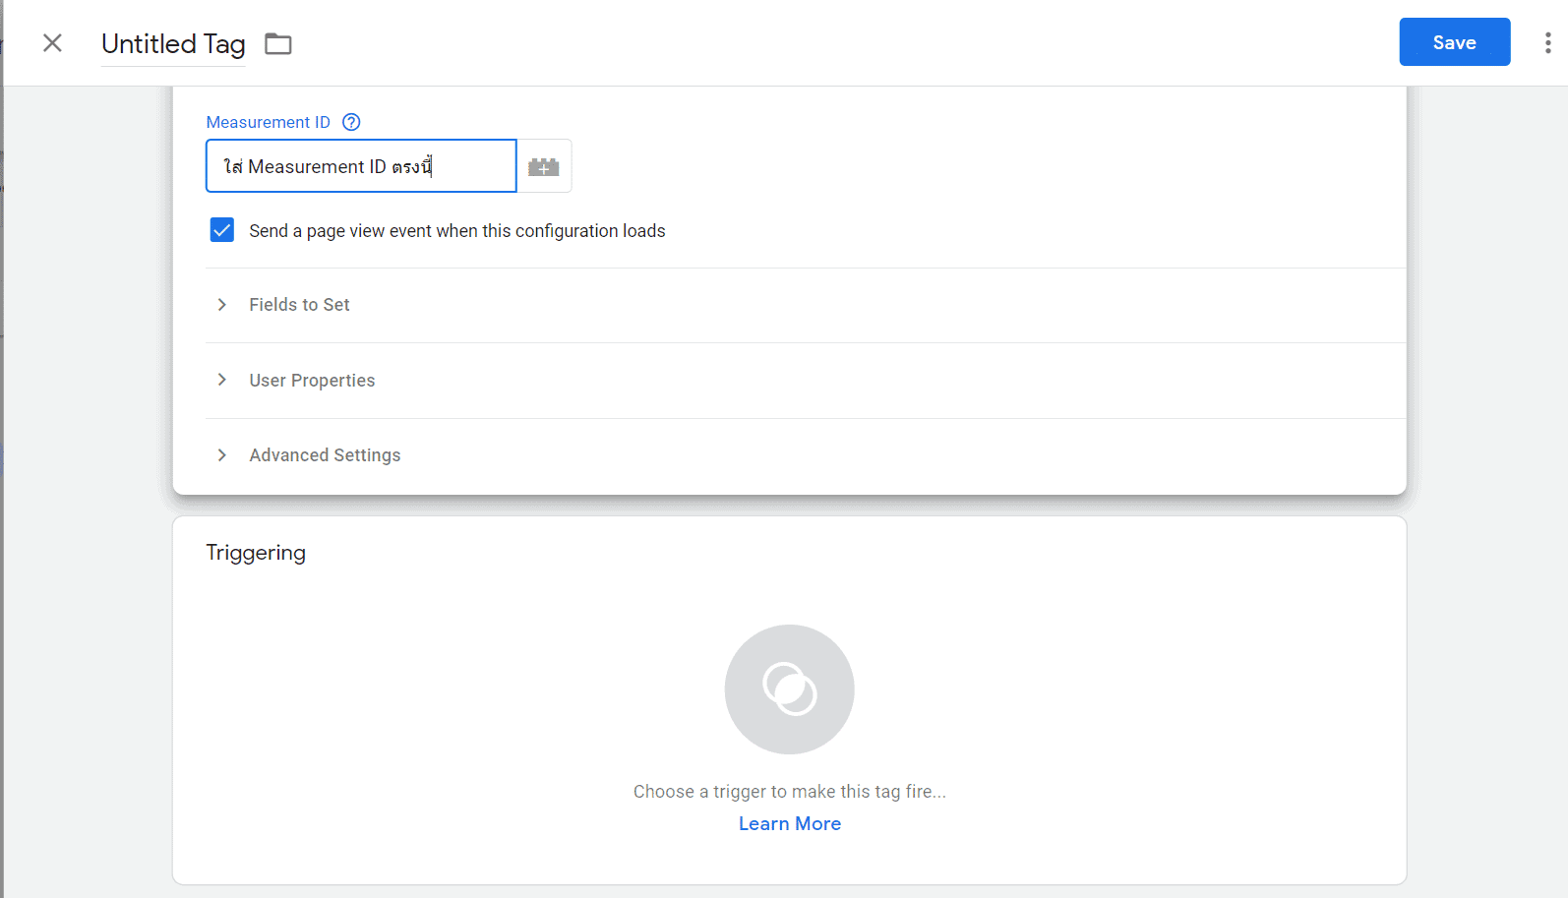Click the 'Send a page view event' label text
This screenshot has height=898, width=1568.
click(456, 231)
